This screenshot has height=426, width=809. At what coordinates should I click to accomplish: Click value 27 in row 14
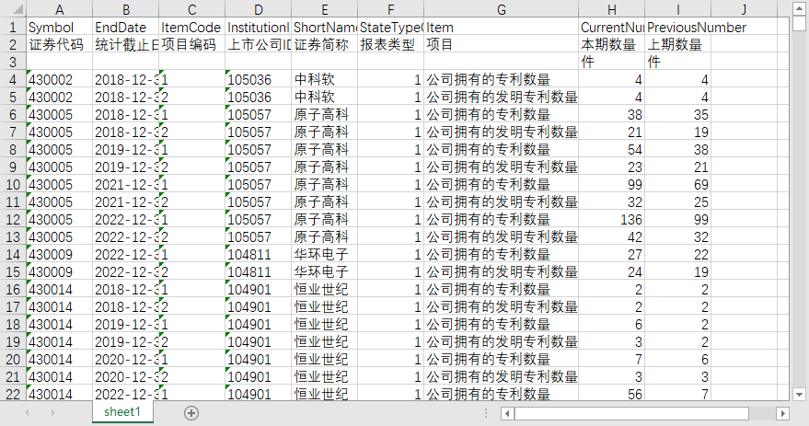(611, 254)
